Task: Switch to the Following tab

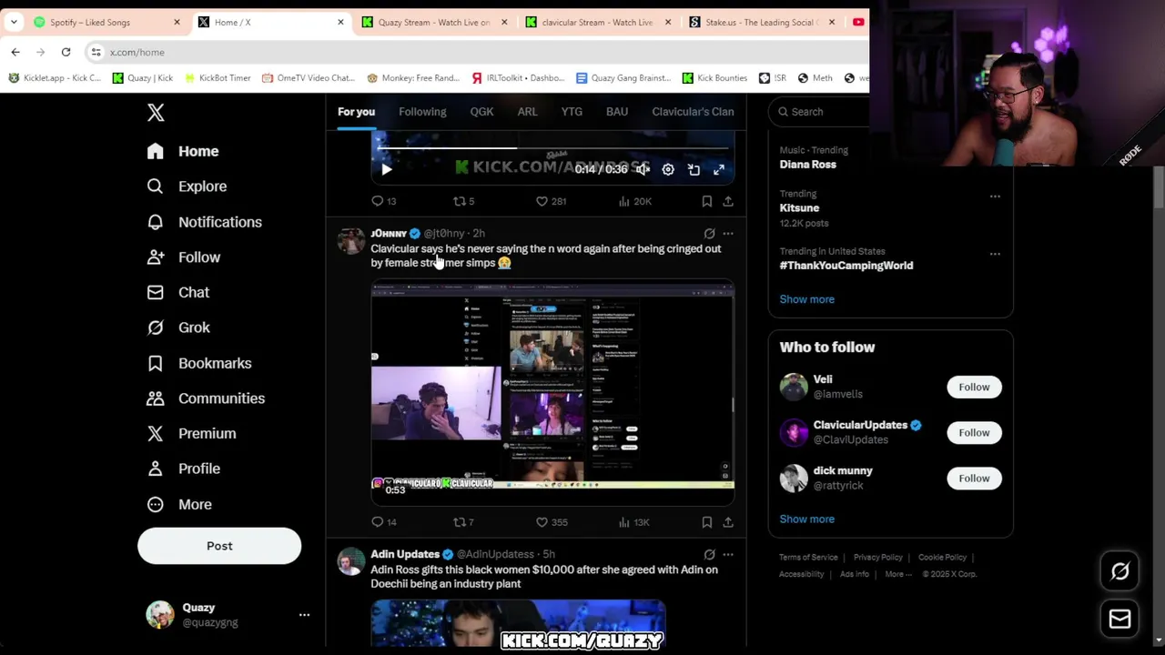Action: 422,112
